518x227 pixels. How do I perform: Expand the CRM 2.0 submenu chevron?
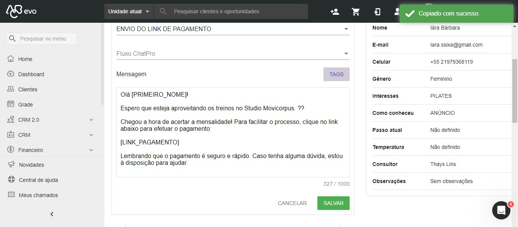91,120
